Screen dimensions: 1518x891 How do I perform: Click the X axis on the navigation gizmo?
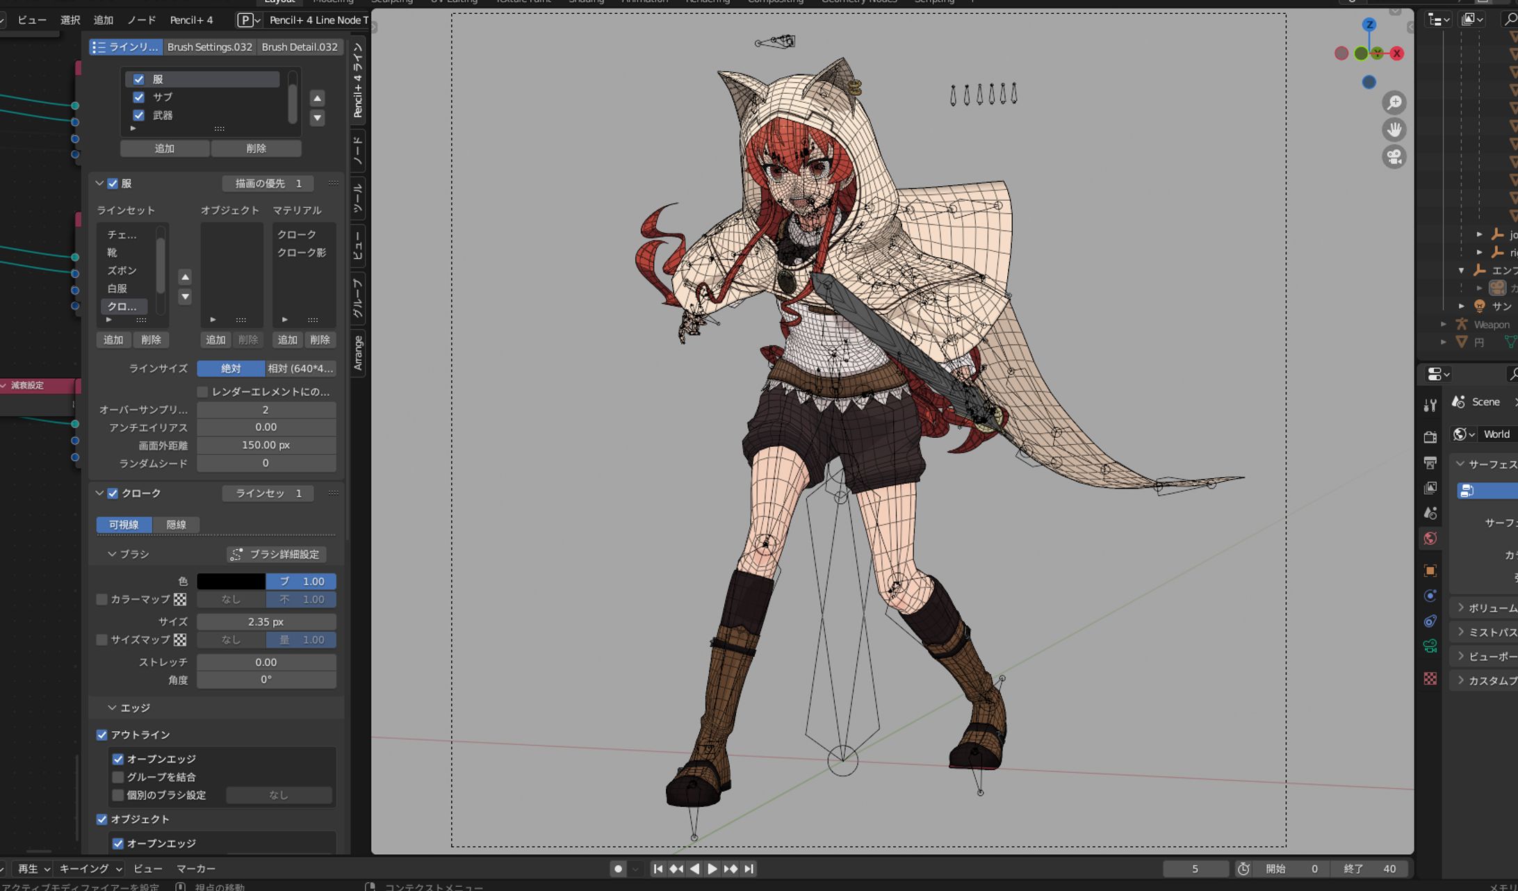[1396, 54]
